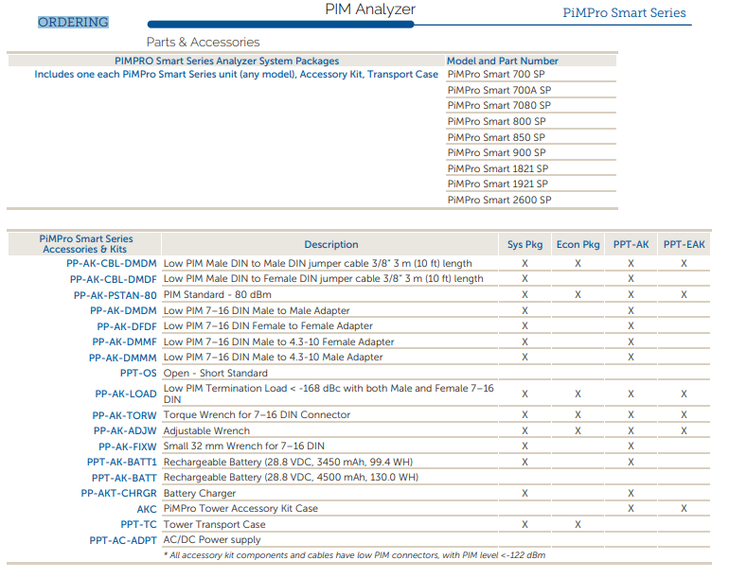Image resolution: width=729 pixels, height=578 pixels.
Task: Click the Econ Pkg column header
Action: pyautogui.click(x=578, y=245)
